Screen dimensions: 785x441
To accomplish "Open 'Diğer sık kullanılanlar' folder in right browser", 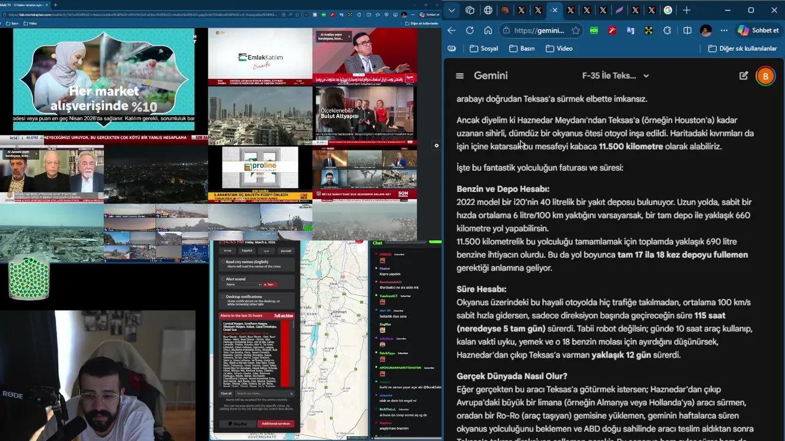I will (743, 48).
